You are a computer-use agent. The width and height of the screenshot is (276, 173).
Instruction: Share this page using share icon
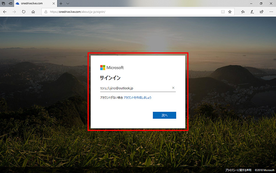coord(262,12)
